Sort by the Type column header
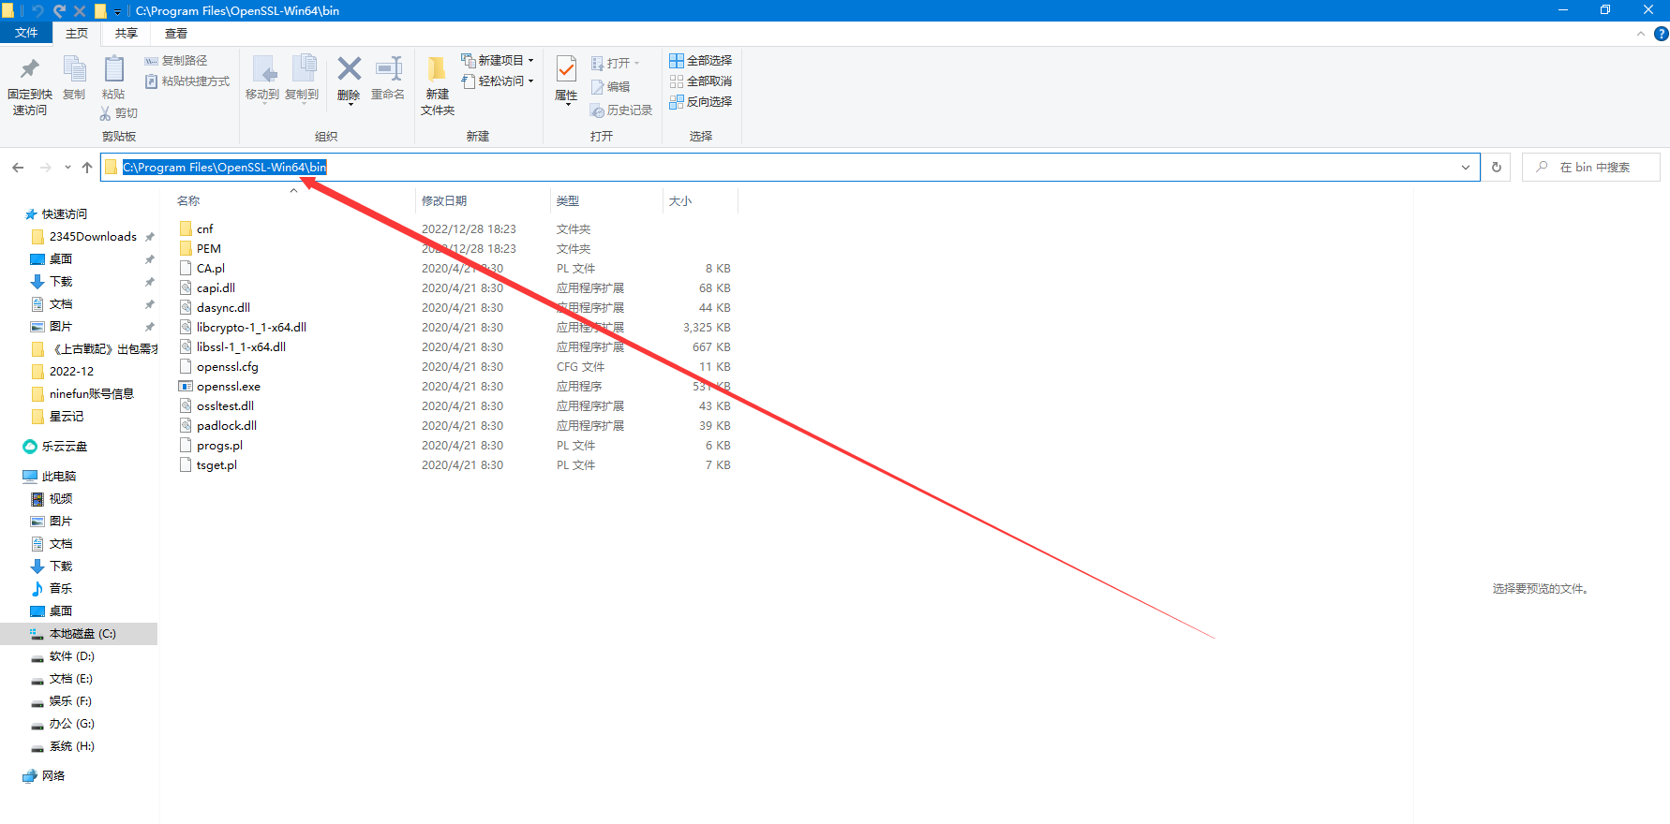 [568, 201]
